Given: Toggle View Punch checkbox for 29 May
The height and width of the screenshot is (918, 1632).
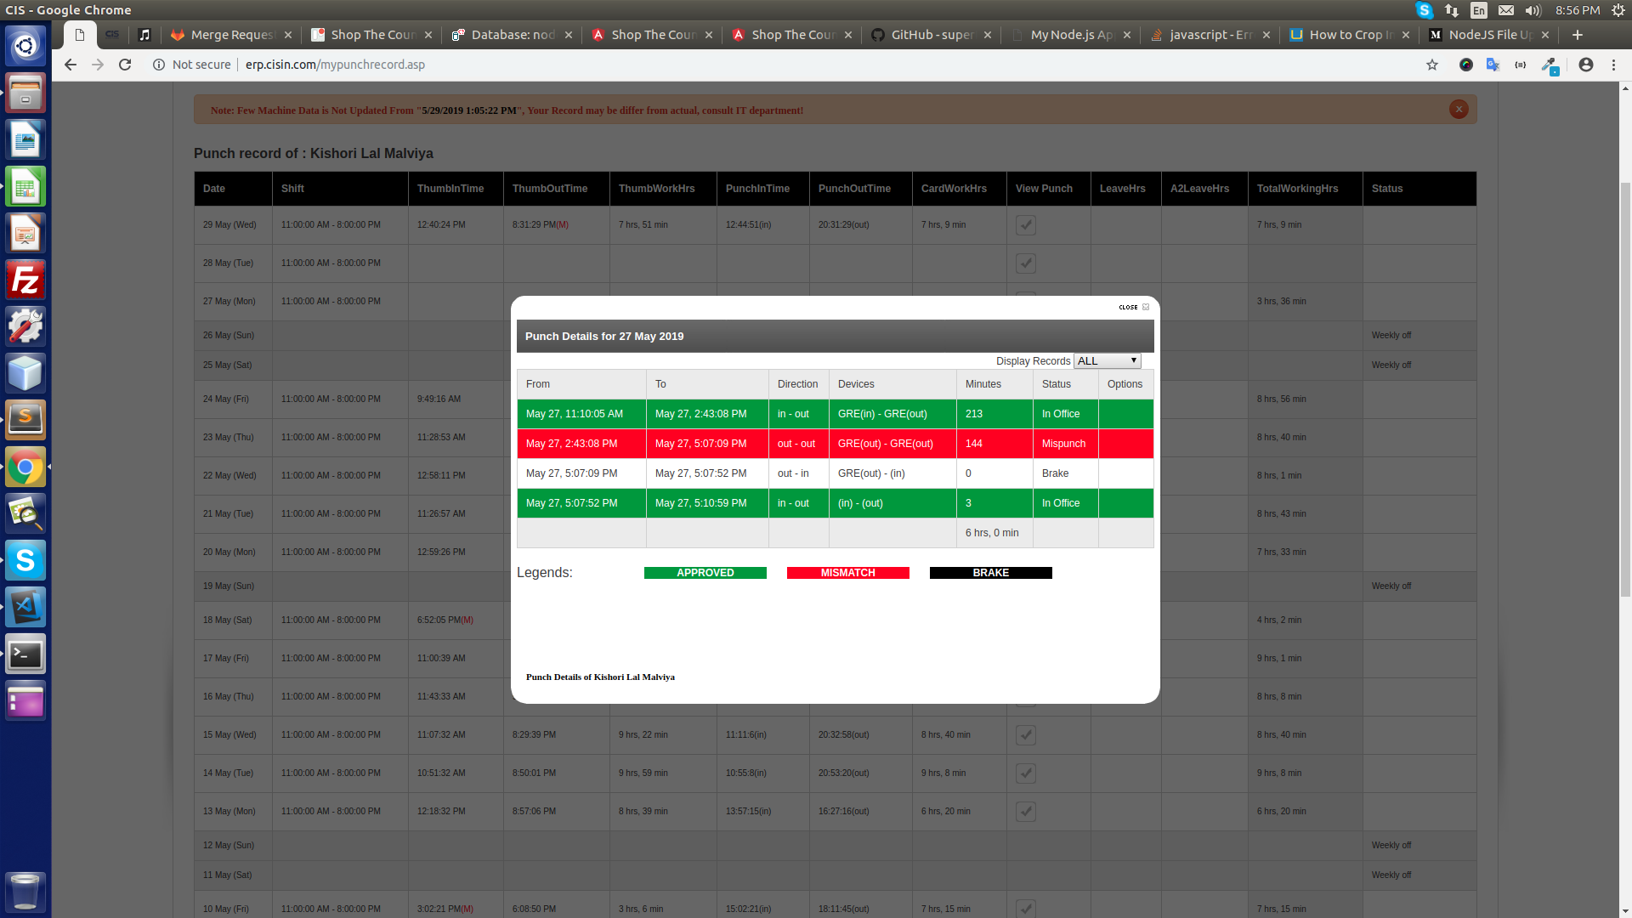Looking at the screenshot, I should (x=1026, y=225).
